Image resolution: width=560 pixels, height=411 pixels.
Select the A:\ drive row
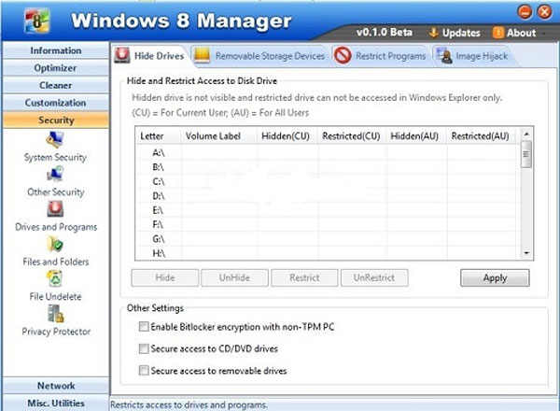click(327, 153)
